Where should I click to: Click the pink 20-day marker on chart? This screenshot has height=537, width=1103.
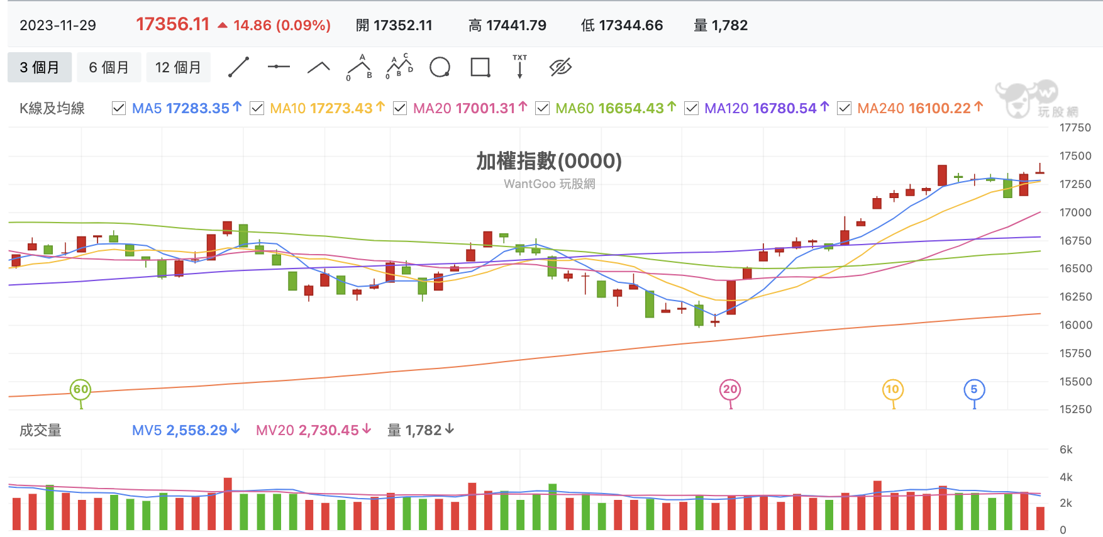[x=730, y=390]
